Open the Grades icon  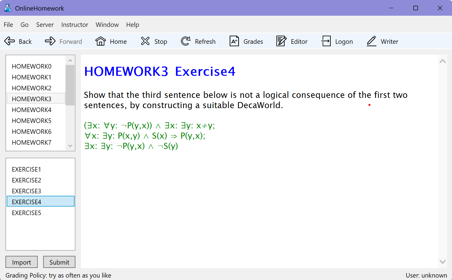pyautogui.click(x=234, y=41)
